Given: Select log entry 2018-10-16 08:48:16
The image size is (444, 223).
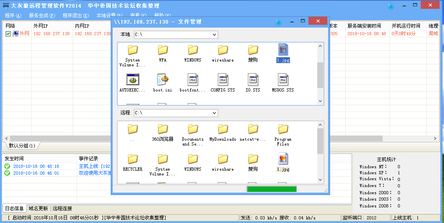Looking at the screenshot, I should [36, 166].
